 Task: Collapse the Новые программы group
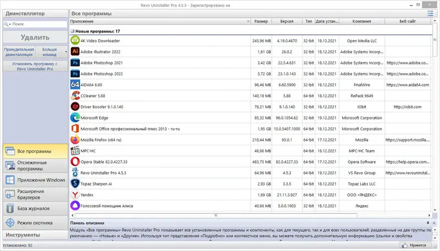(72, 31)
